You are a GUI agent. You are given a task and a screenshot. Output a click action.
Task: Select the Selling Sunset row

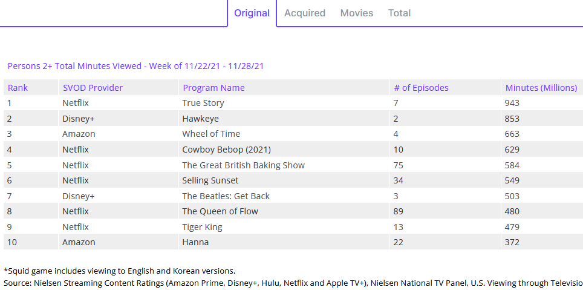[x=210, y=180]
